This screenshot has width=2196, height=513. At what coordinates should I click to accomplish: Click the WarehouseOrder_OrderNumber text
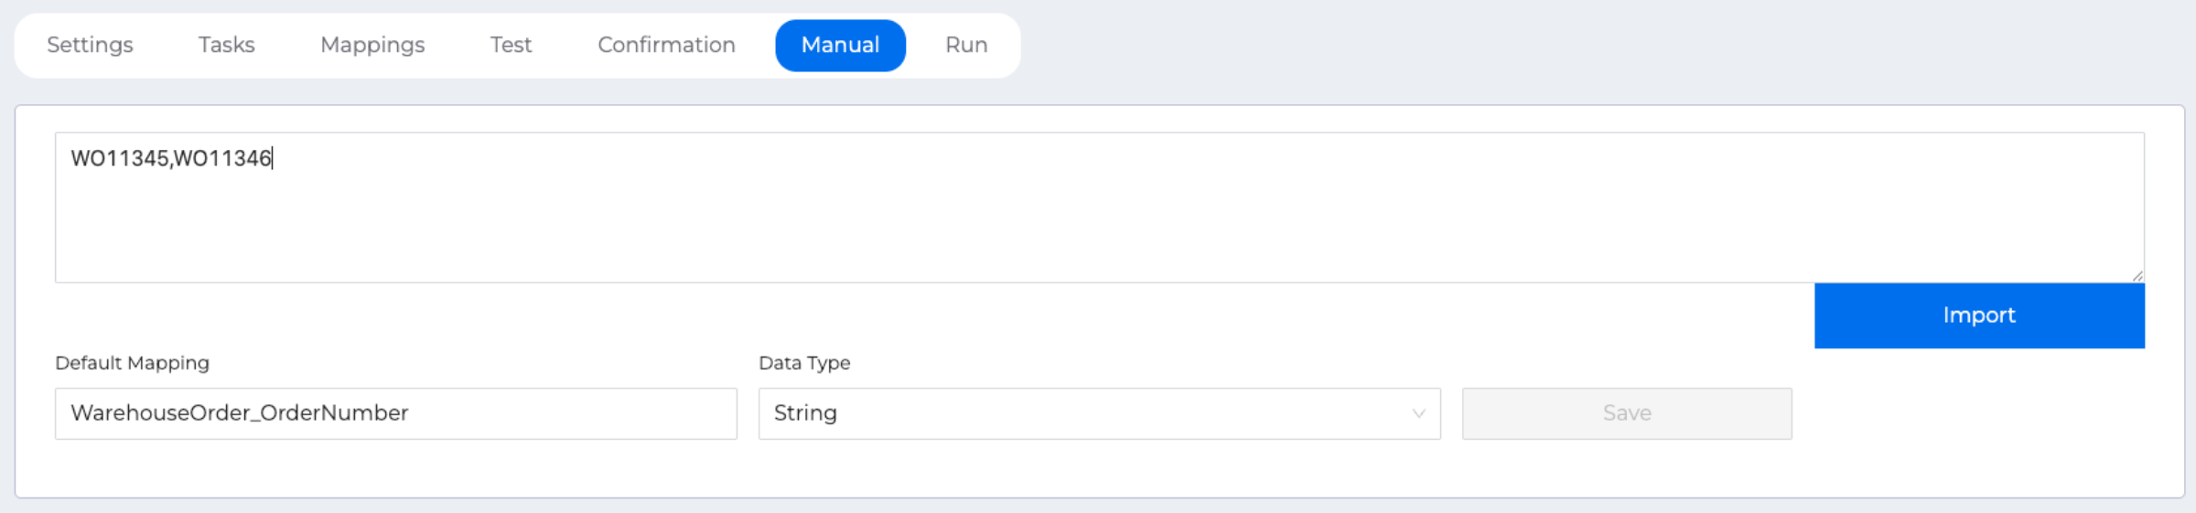[240, 413]
